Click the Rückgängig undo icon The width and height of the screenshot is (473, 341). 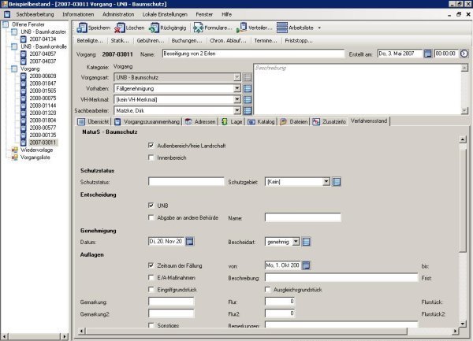[x=155, y=28]
